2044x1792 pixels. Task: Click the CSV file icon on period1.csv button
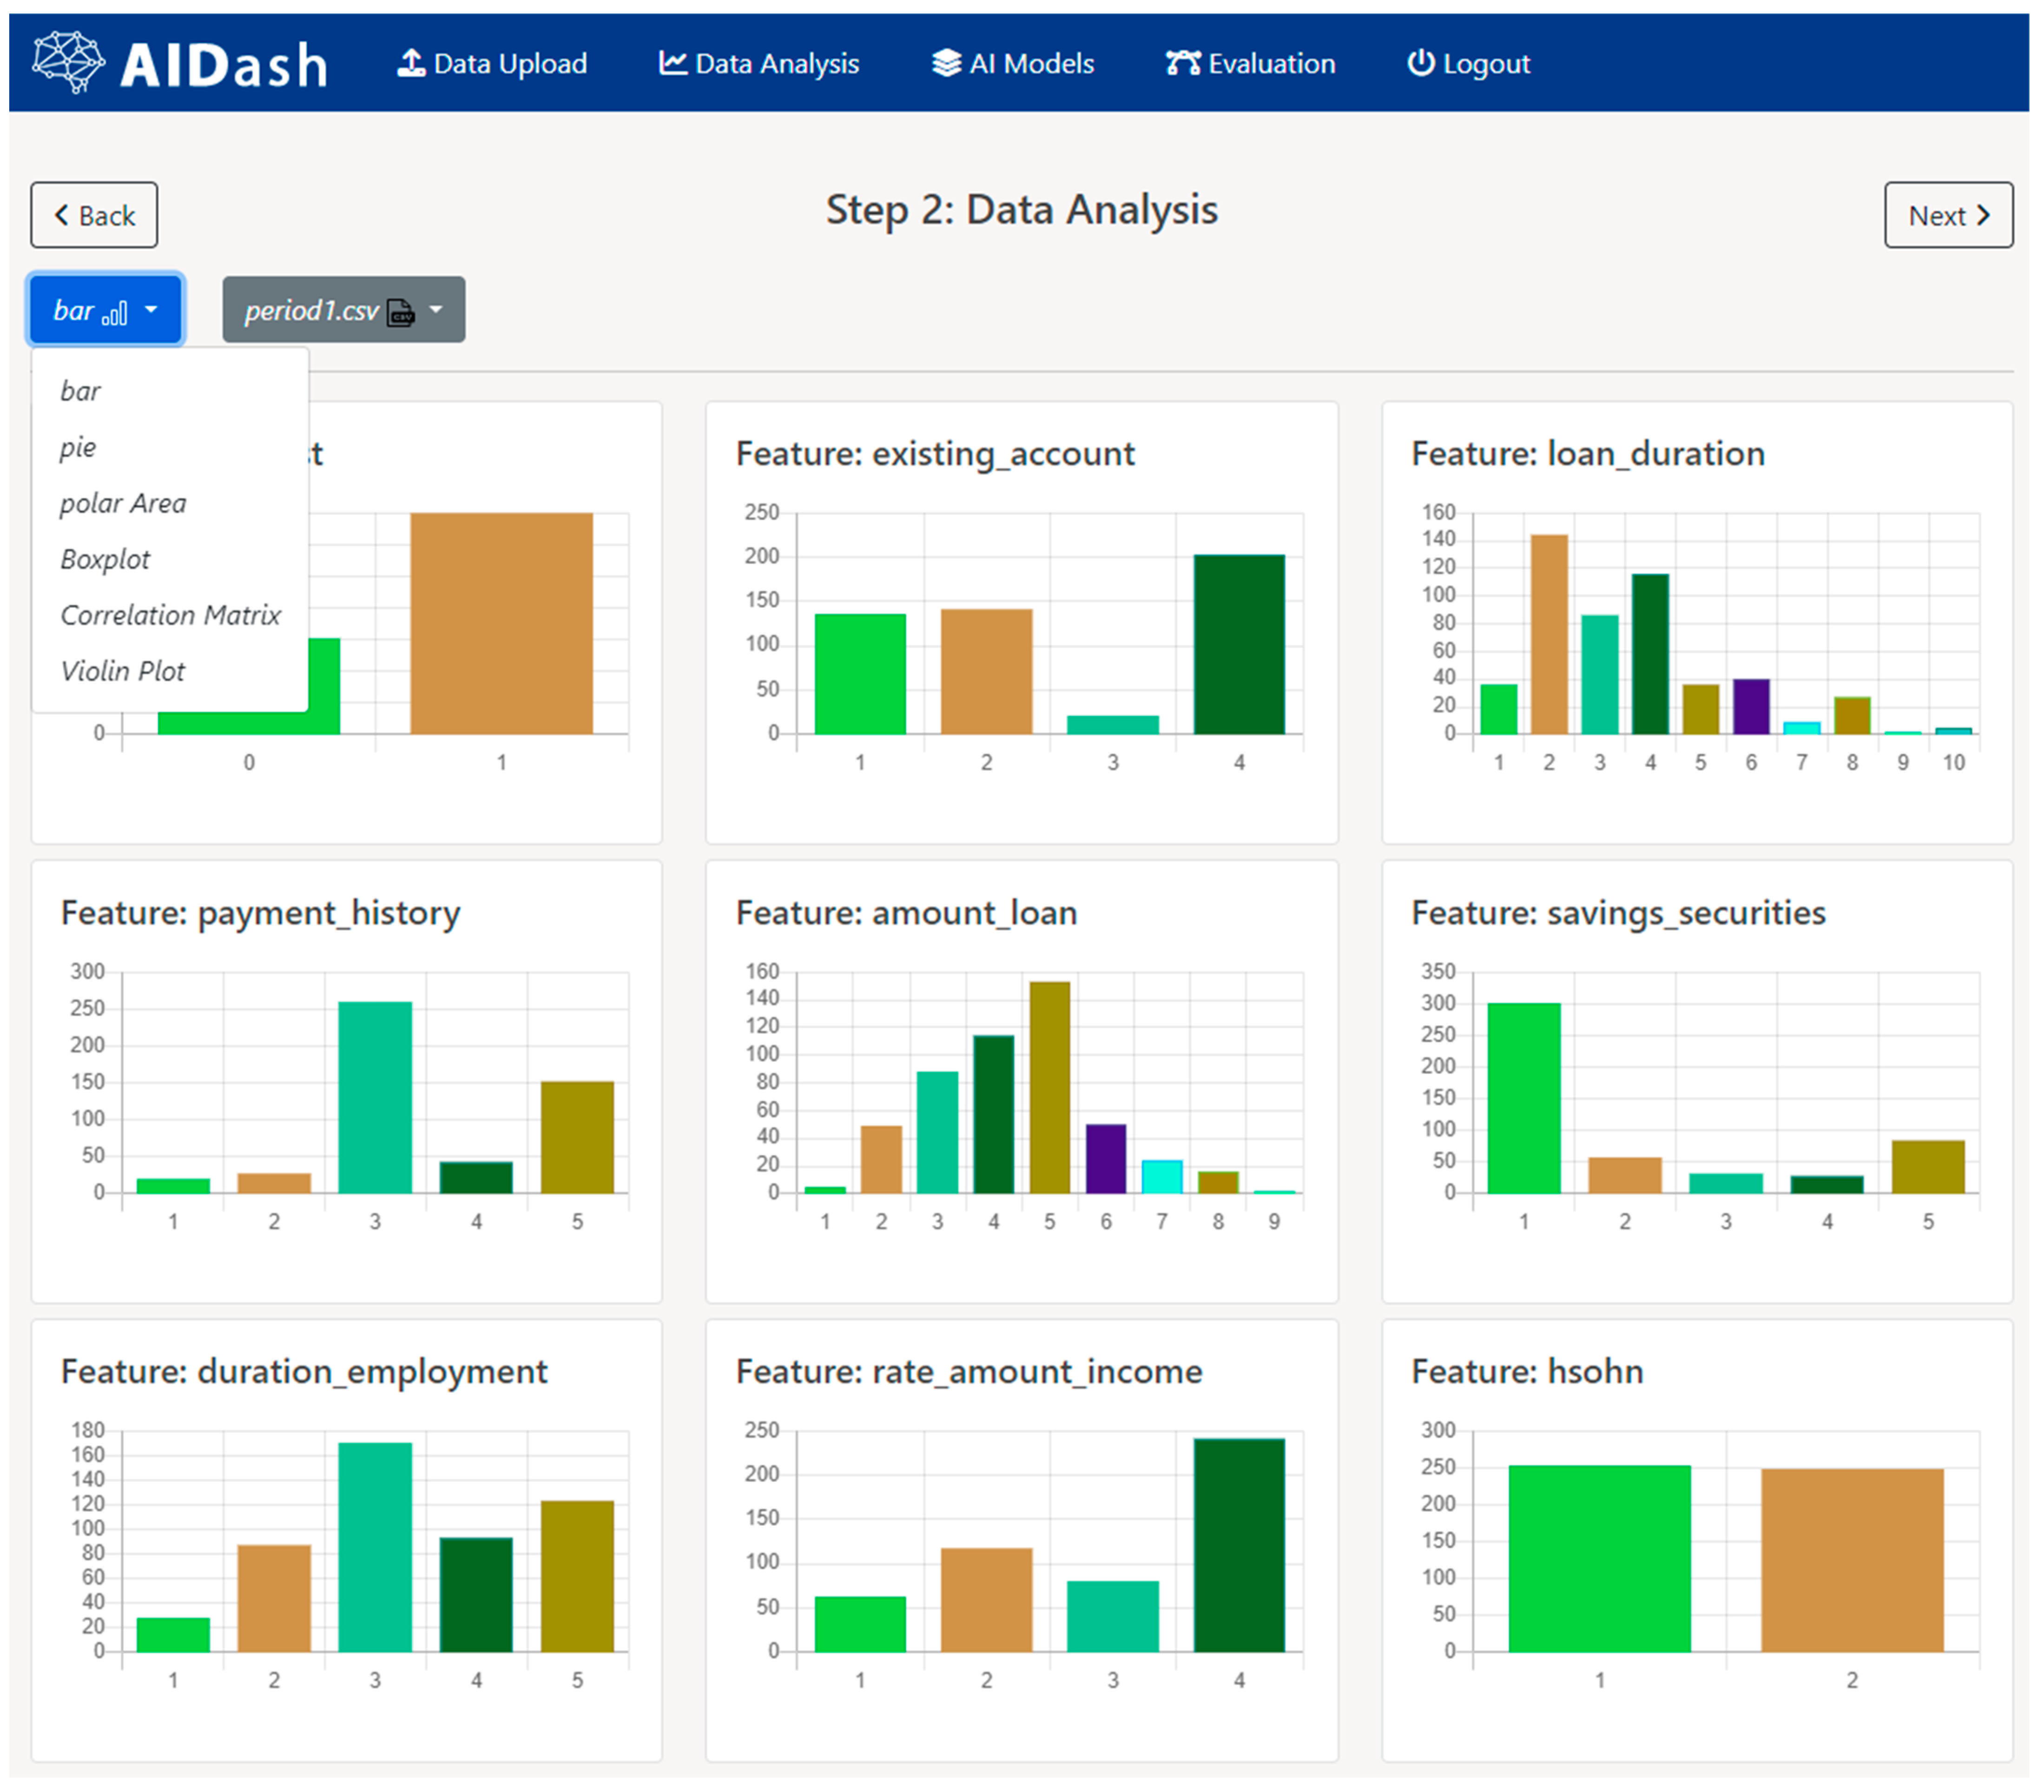tap(401, 312)
